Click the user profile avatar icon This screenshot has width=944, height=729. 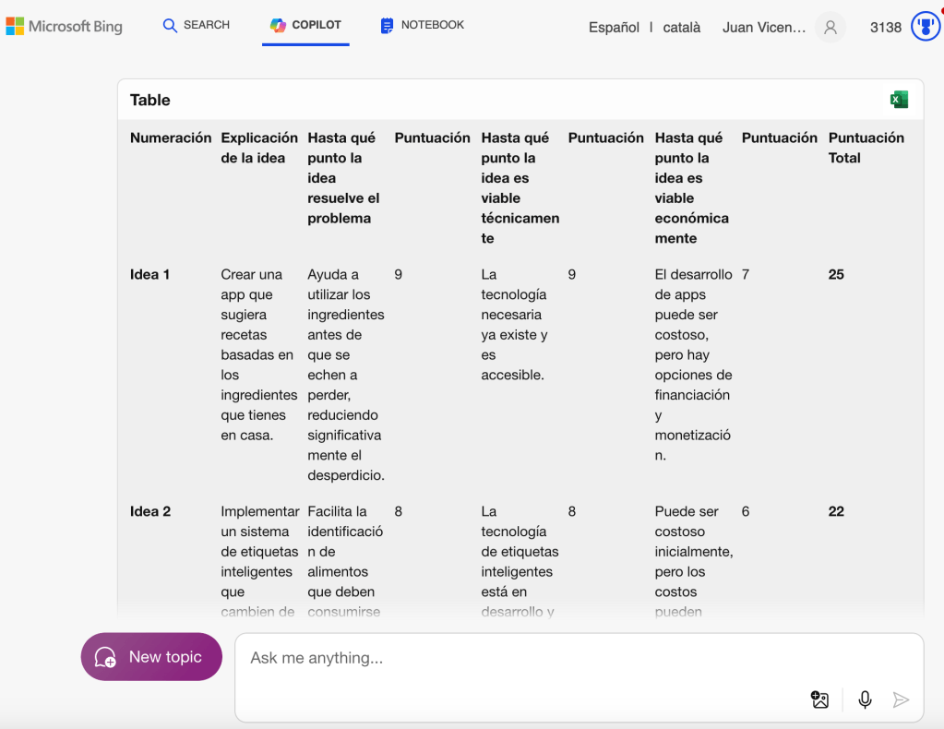tap(830, 28)
